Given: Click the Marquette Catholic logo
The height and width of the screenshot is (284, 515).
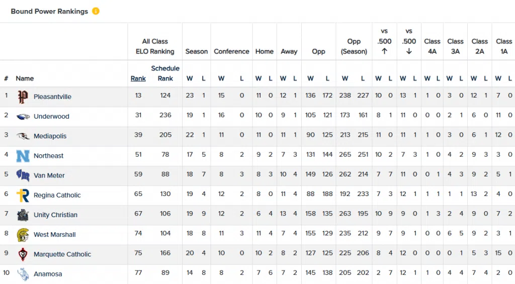Looking at the screenshot, I should [23, 254].
